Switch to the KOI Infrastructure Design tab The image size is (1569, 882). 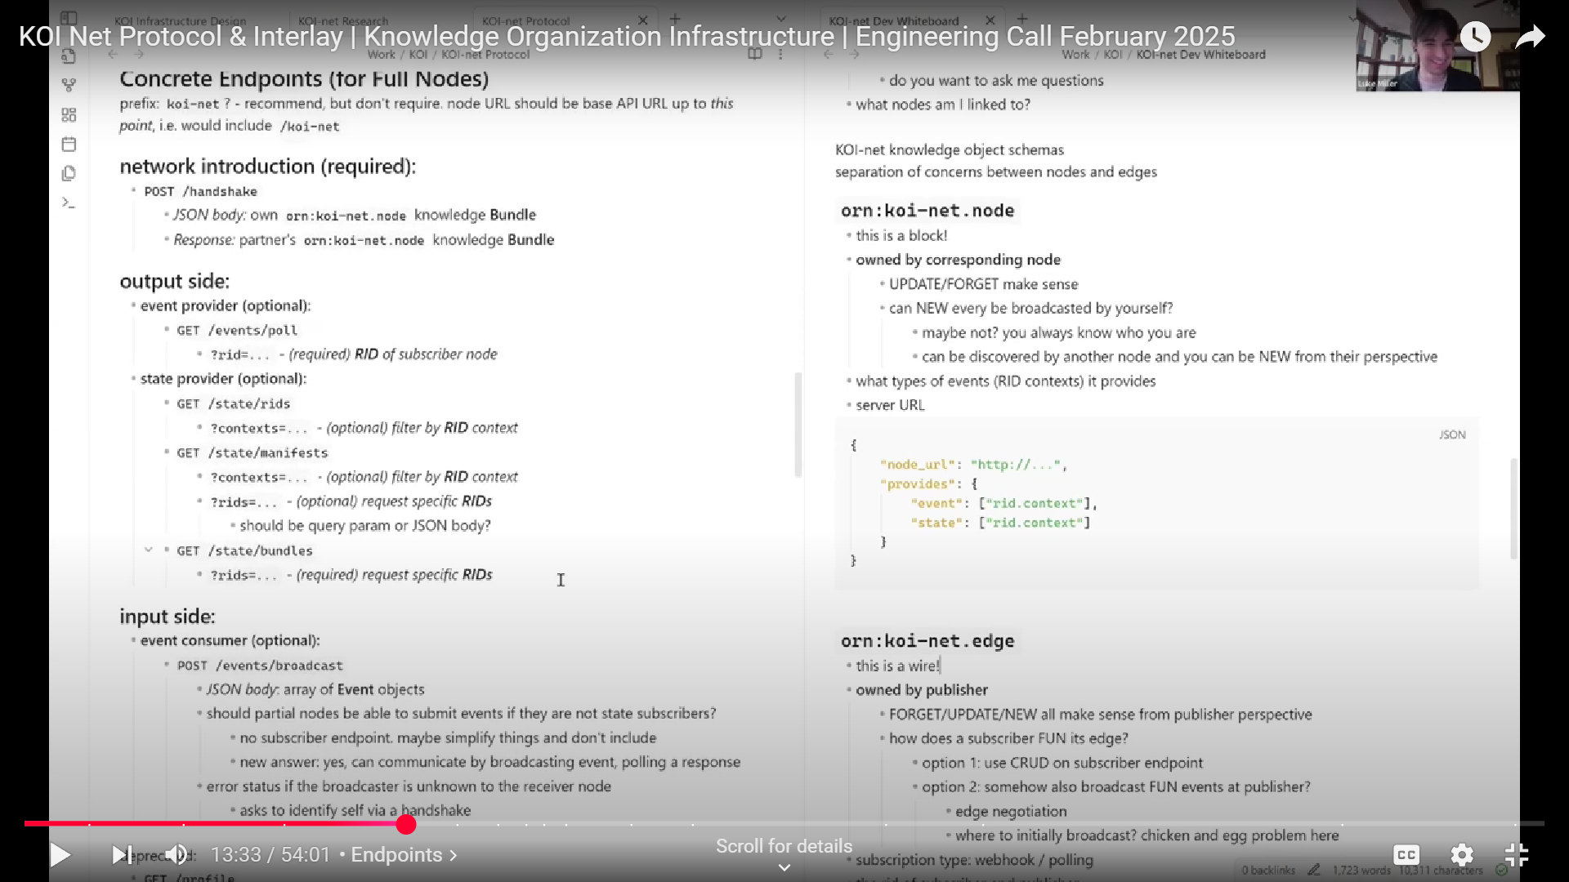click(x=180, y=21)
